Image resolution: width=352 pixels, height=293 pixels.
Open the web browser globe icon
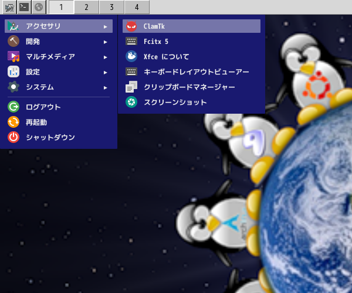tap(39, 7)
